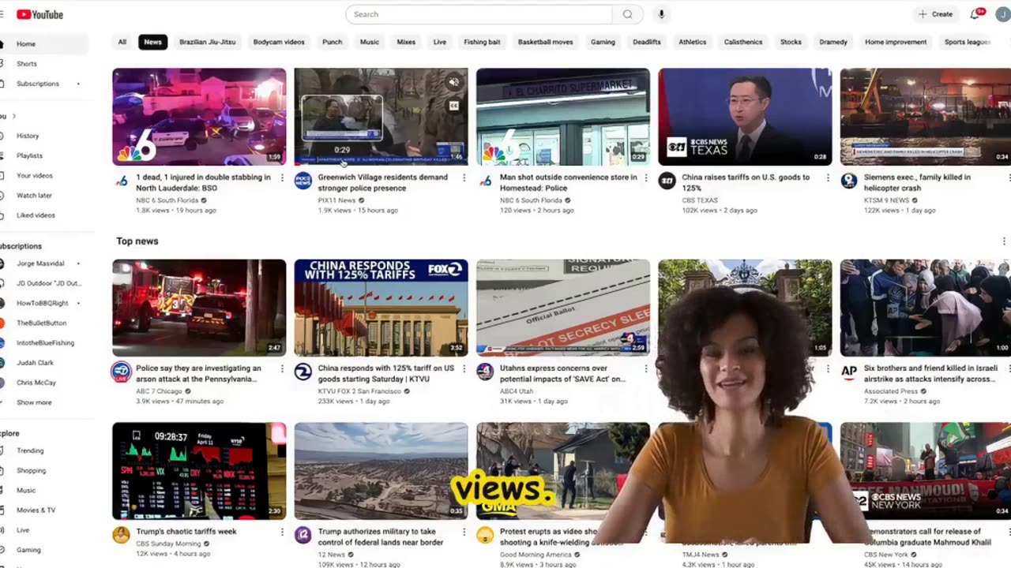
Task: Click the Search input field
Action: click(x=479, y=14)
